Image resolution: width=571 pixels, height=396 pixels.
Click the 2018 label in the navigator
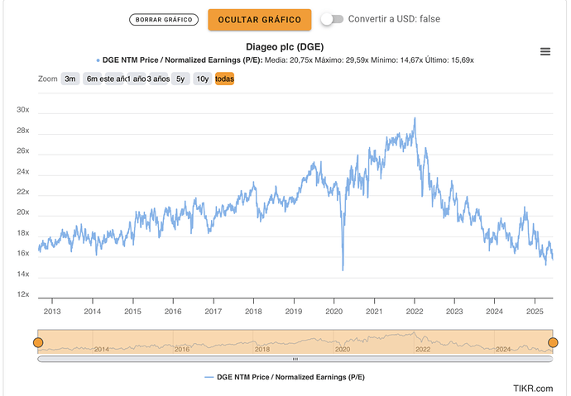(x=262, y=350)
